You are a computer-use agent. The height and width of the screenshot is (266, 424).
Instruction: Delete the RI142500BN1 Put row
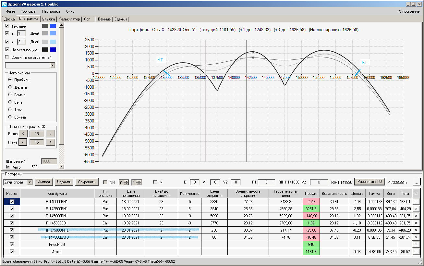[x=416, y=209]
